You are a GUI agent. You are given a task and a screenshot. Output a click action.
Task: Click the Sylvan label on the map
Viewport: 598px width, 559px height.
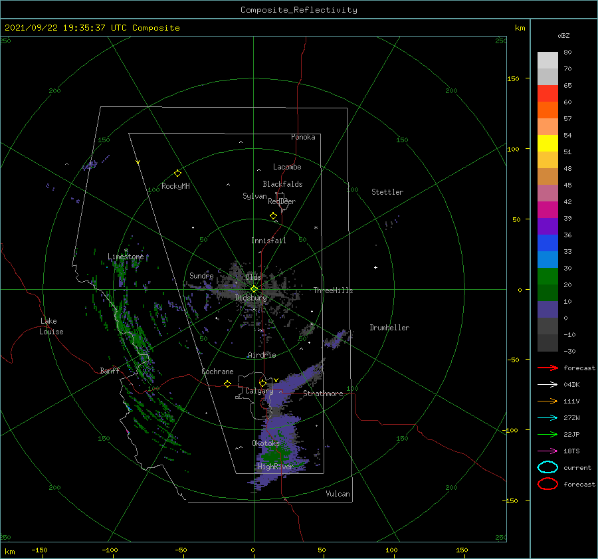[x=254, y=196]
